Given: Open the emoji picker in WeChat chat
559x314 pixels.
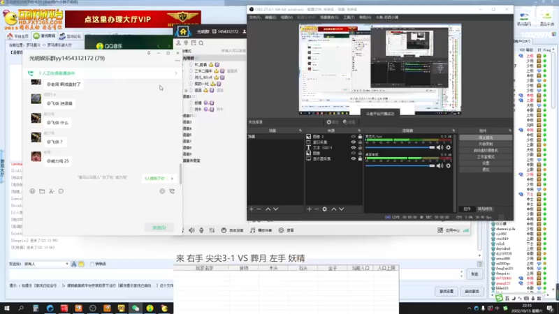Looking at the screenshot, I should (32, 191).
